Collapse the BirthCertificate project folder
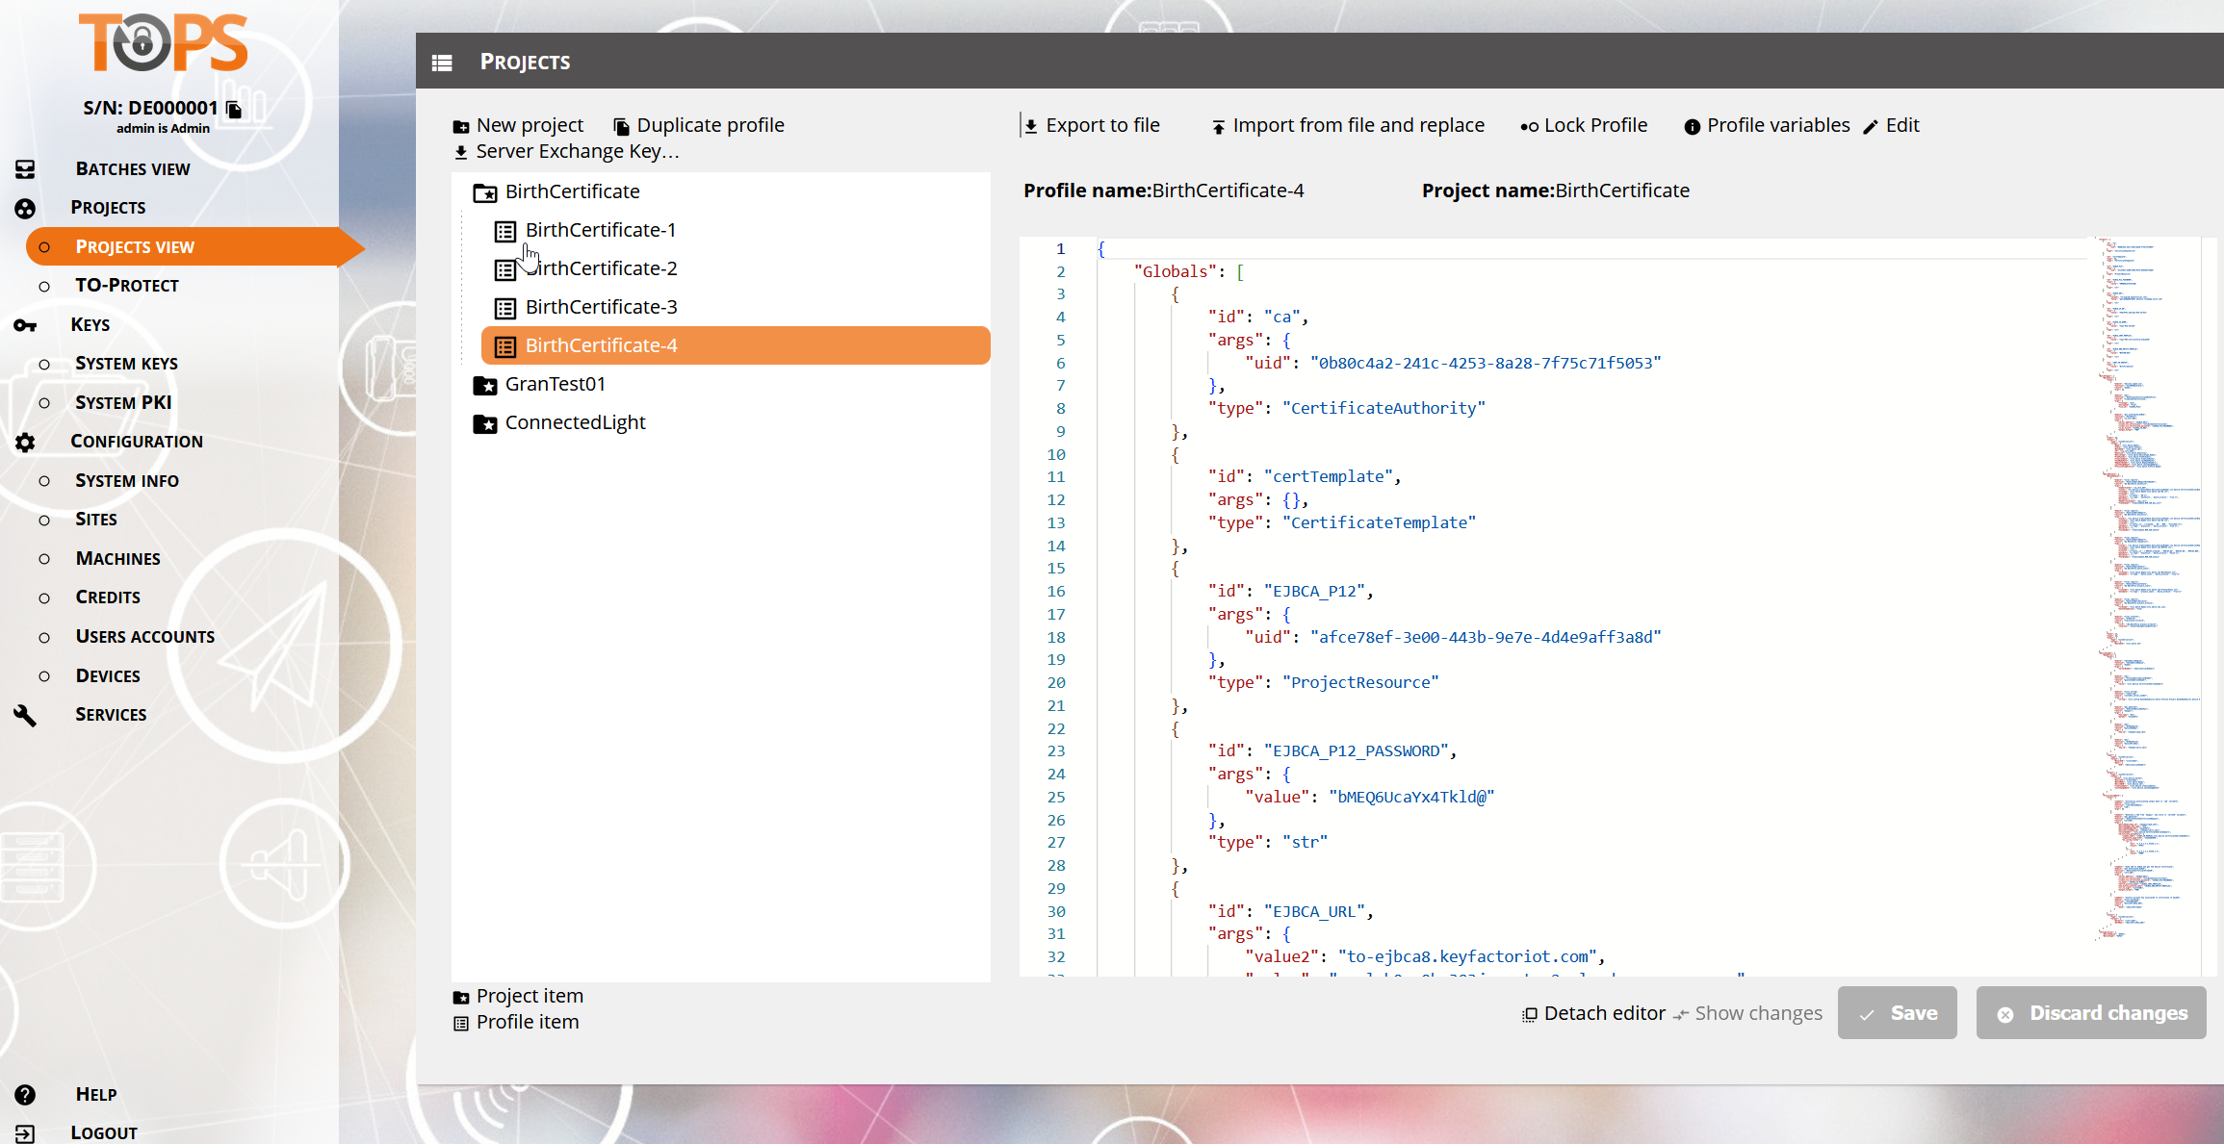Viewport: 2224px width, 1144px height. (x=484, y=192)
